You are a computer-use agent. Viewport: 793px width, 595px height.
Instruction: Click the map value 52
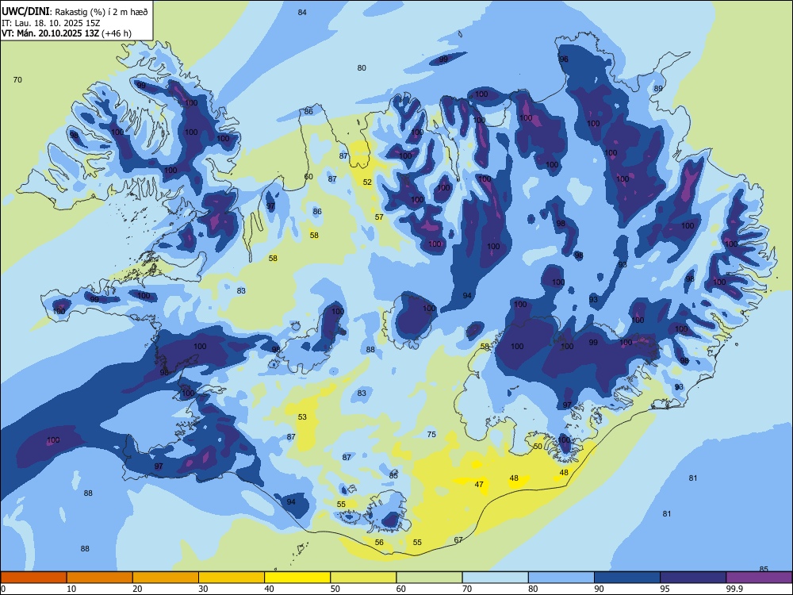367,182
